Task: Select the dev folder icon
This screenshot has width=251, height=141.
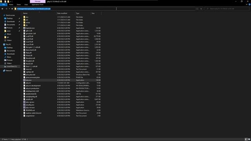Action: [24, 17]
